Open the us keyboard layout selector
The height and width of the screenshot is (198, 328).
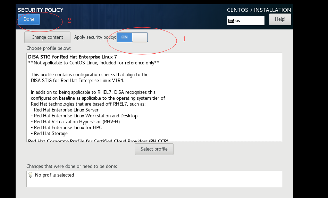pyautogui.click(x=246, y=21)
